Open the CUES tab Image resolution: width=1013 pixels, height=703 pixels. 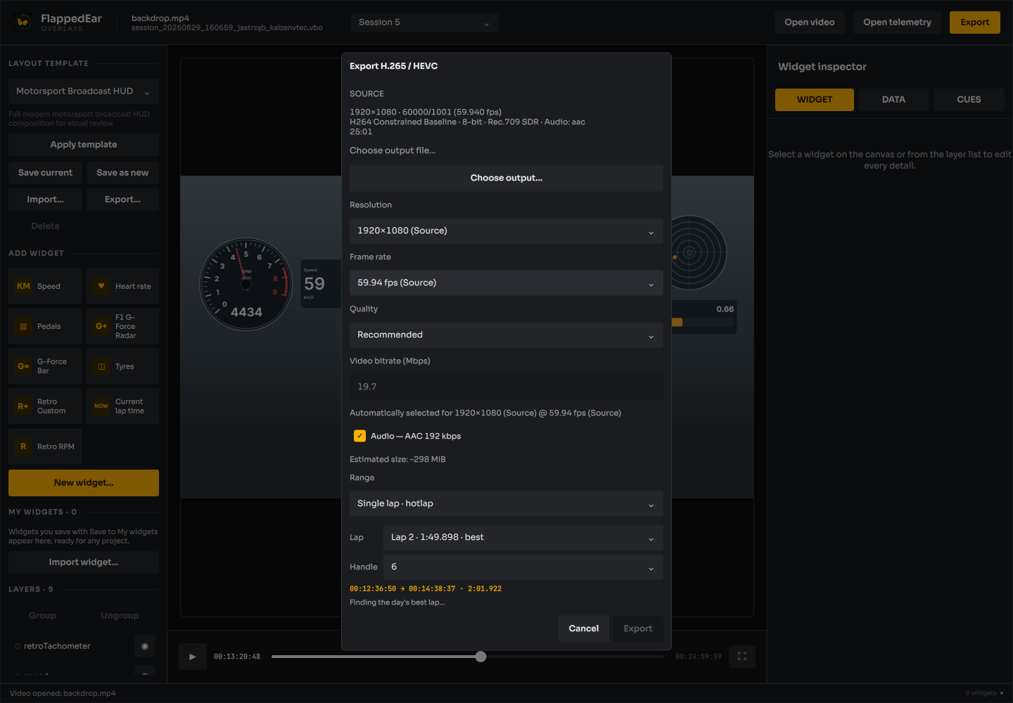969,100
